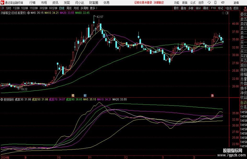Open the 功能 menu
The width and height of the screenshot is (247, 159).
177,3
